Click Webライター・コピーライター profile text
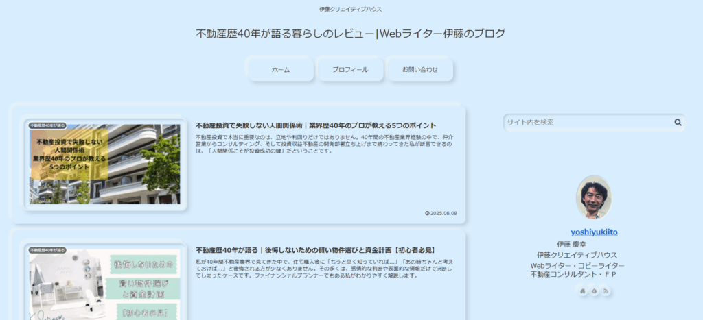The width and height of the screenshot is (703, 320). (577, 265)
